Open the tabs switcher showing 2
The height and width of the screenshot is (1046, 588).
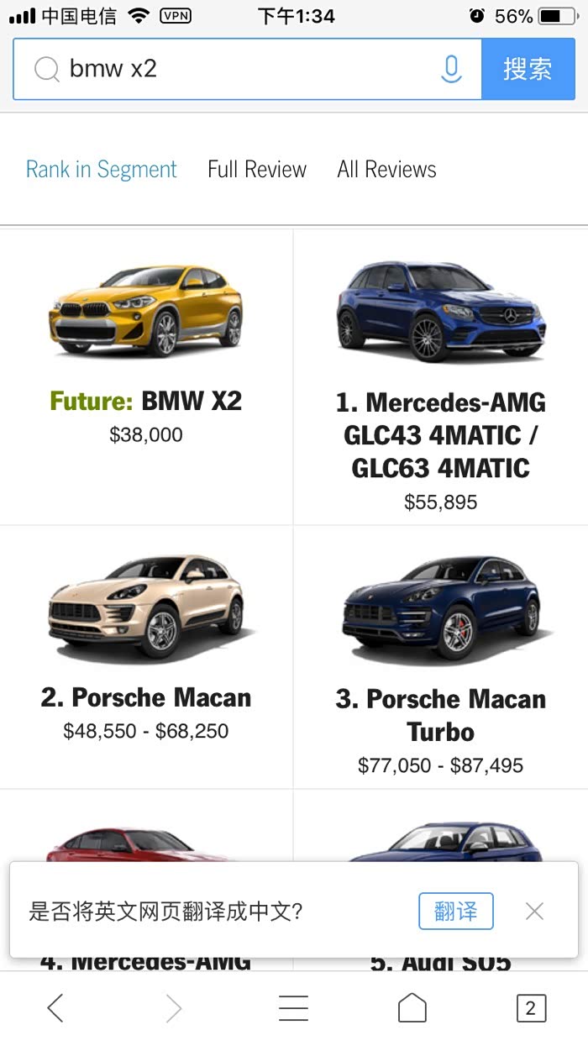pyautogui.click(x=530, y=1007)
